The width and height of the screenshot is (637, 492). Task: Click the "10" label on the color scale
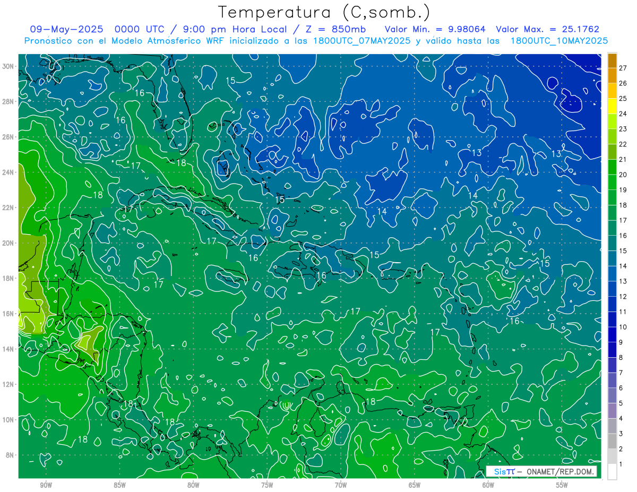(x=623, y=327)
